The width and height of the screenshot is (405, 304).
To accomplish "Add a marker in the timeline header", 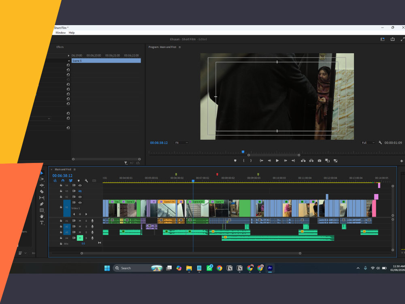I will pos(79,181).
